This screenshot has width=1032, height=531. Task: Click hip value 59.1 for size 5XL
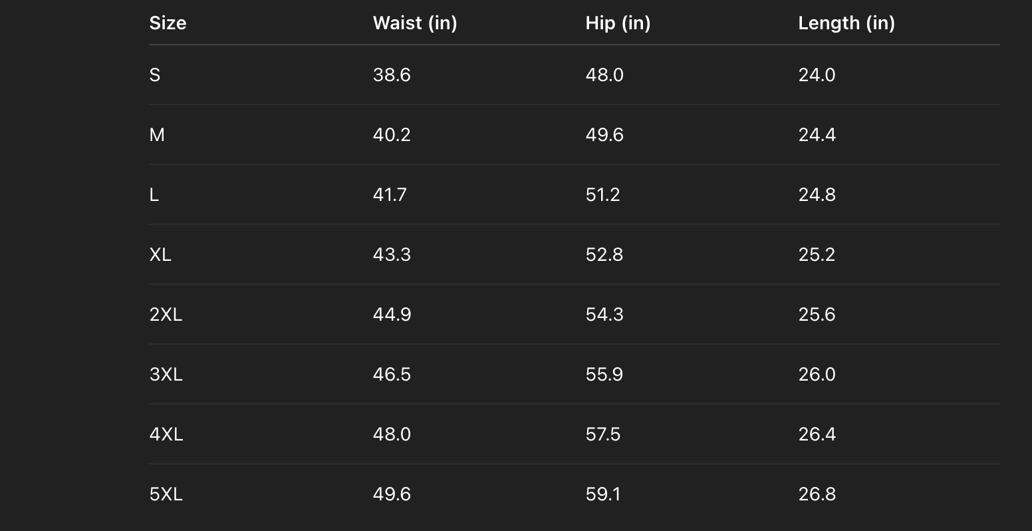(602, 494)
